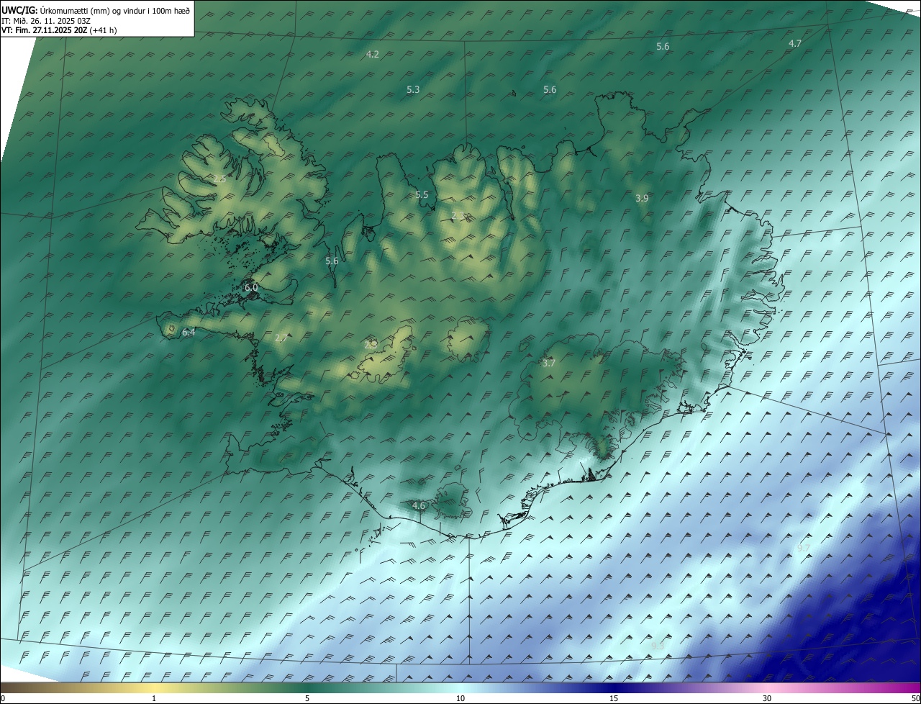921x704 pixels.
Task: Select the 5.5 value label
Action: click(422, 195)
